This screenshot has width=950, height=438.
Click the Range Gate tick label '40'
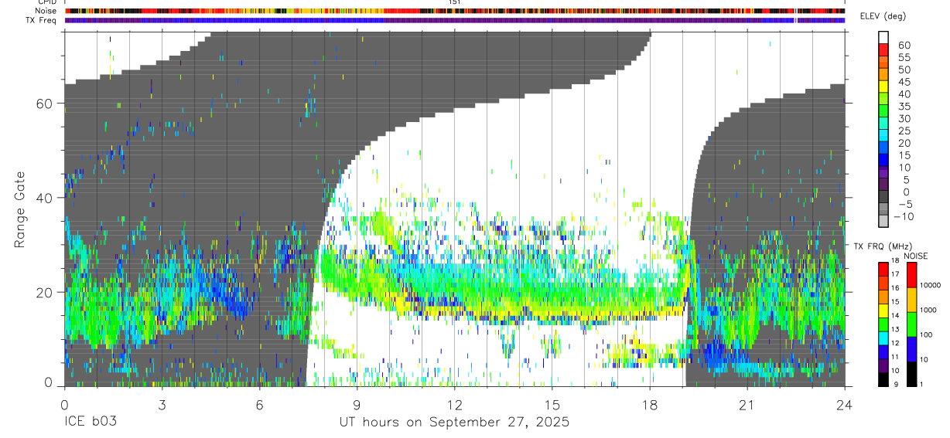pyautogui.click(x=45, y=198)
